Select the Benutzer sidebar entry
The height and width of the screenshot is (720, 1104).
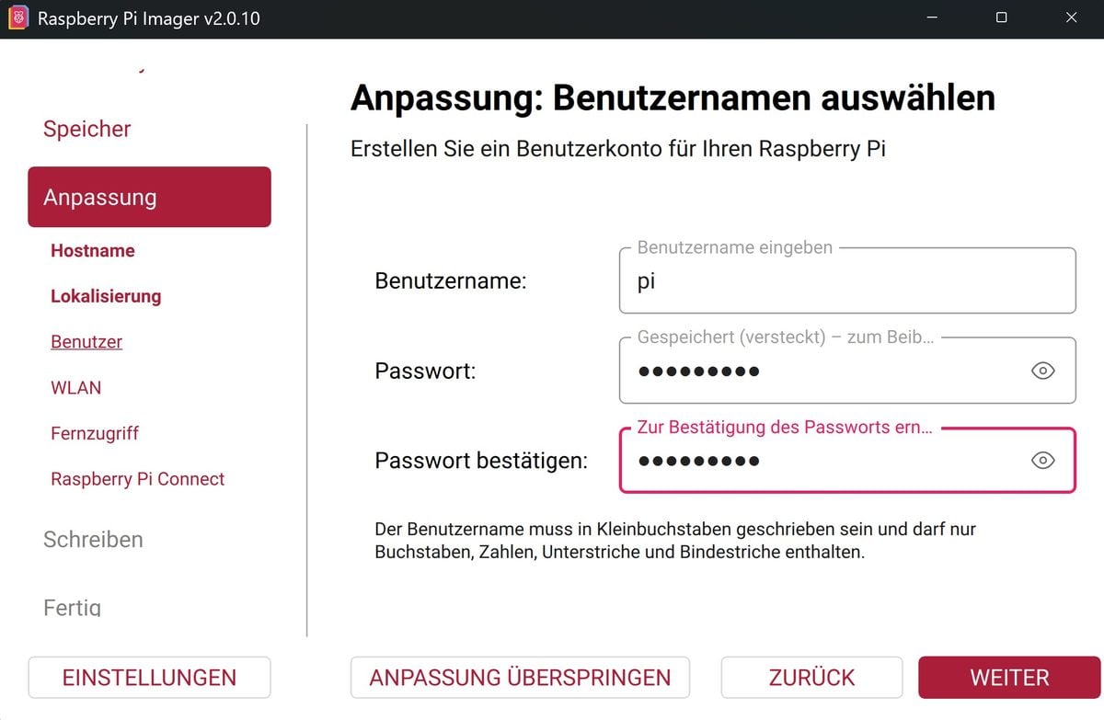(86, 342)
